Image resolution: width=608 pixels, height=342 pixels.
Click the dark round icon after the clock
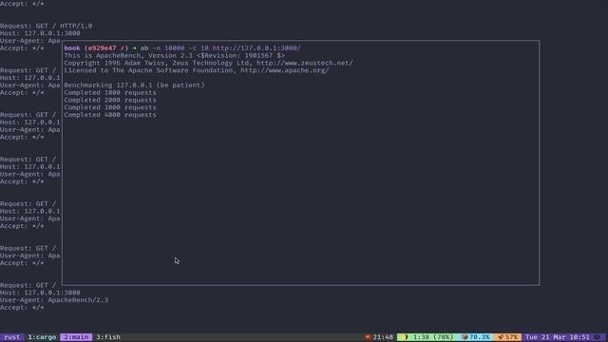598,337
